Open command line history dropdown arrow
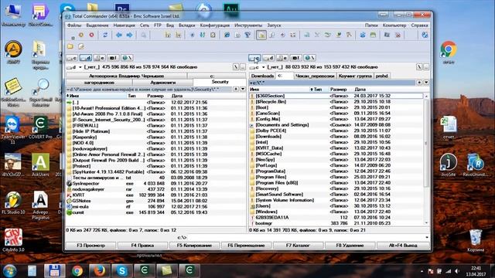 click(x=427, y=237)
